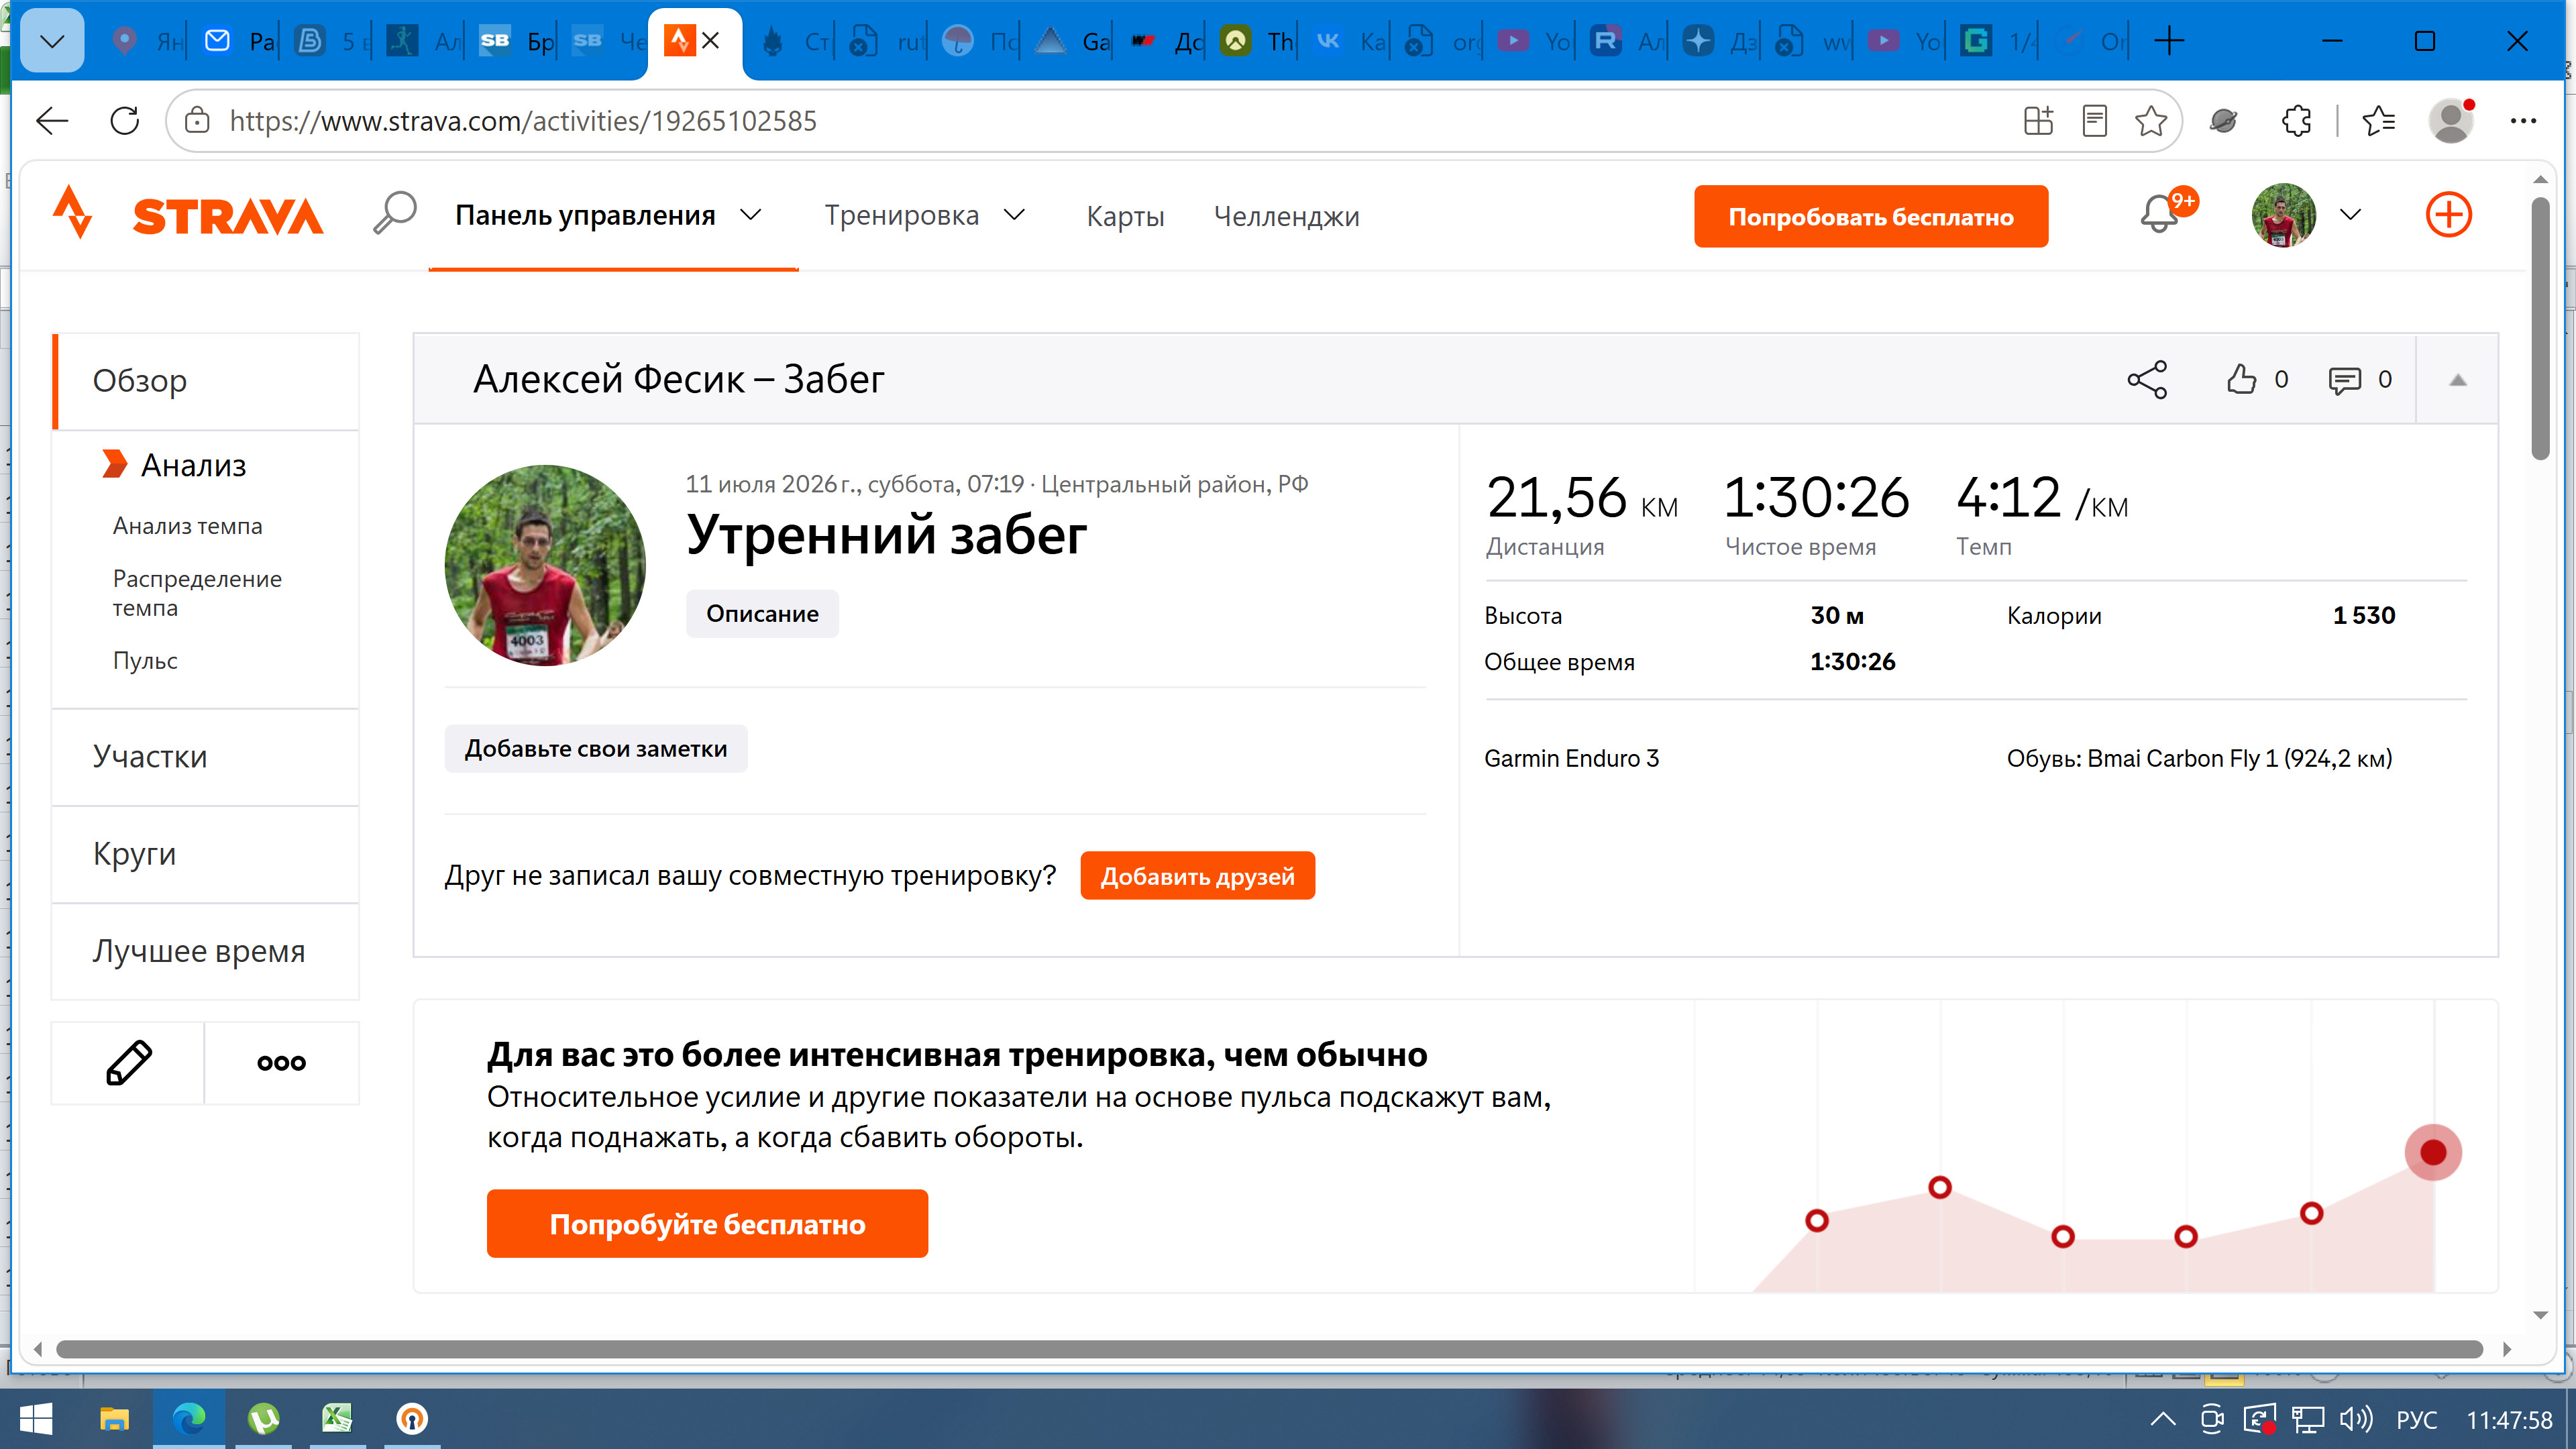Open browser extensions puzzle icon
The image size is (2576, 1449).
[x=2296, y=121]
